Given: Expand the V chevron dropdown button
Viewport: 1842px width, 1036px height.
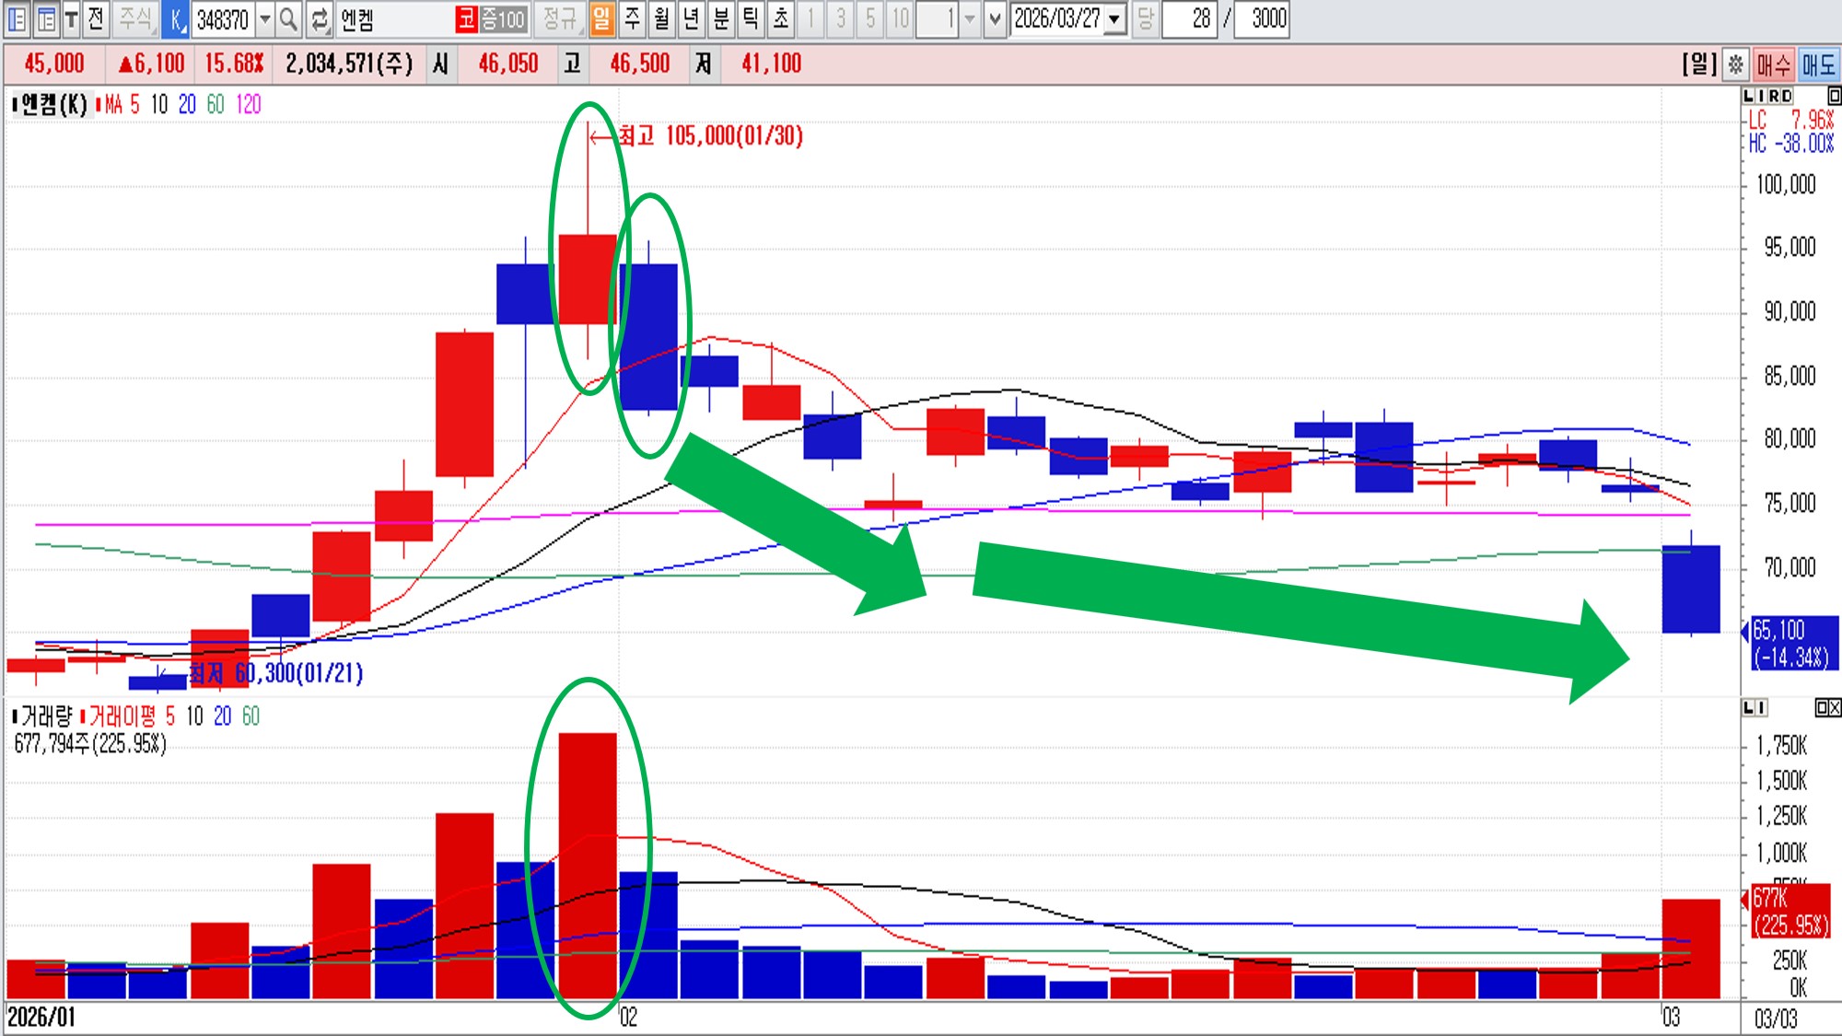Looking at the screenshot, I should point(995,18).
